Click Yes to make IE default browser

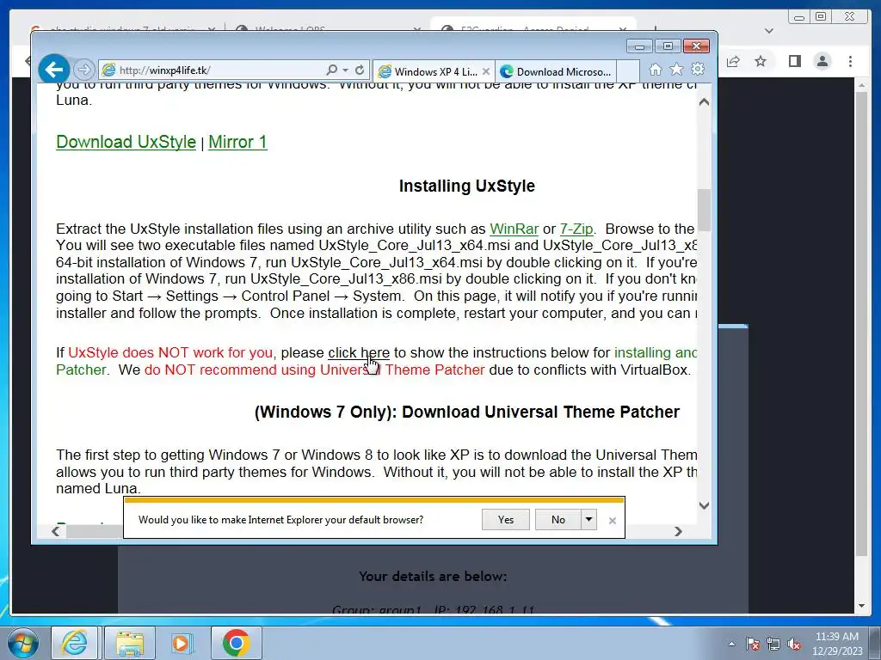click(x=506, y=520)
